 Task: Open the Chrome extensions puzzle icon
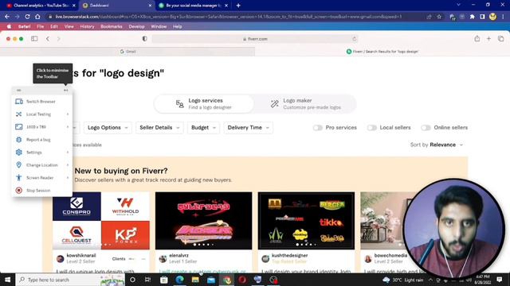pos(473,17)
